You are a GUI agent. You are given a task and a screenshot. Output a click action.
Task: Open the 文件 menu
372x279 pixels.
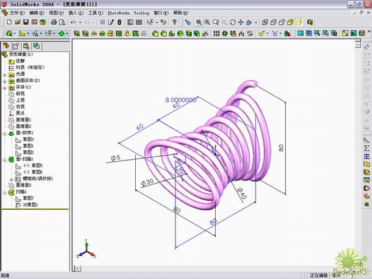tap(17, 12)
